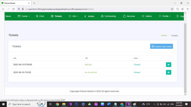191x107 pixels.
Task: Click the shield security level icon
Action: pyautogui.click(x=178, y=9)
